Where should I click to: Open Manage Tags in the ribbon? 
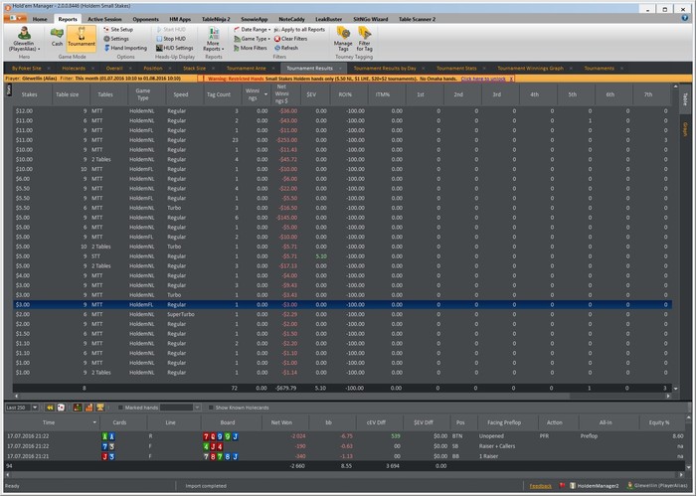(343, 39)
